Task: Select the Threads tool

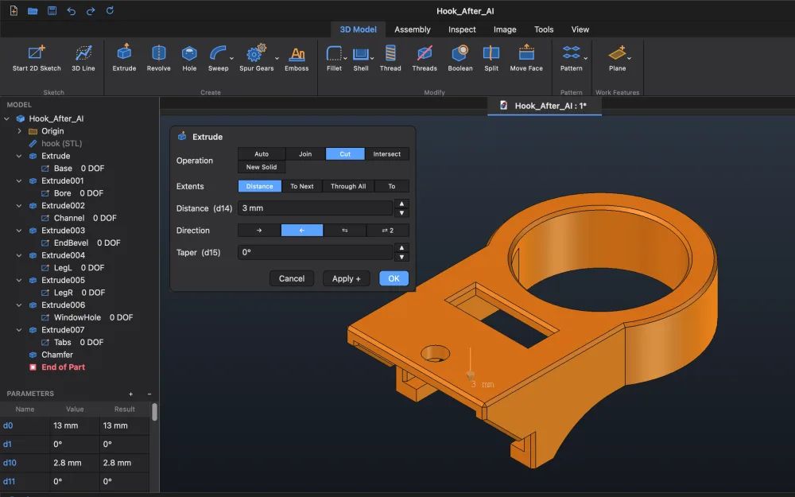Action: click(x=425, y=58)
